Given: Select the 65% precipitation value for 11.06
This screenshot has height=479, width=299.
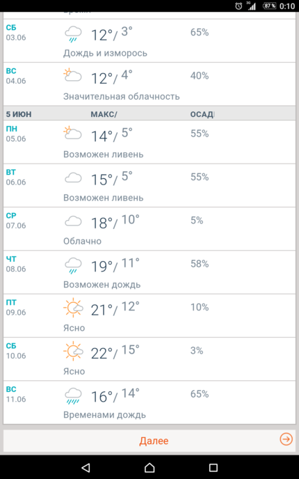Looking at the screenshot, I should pos(200,394).
